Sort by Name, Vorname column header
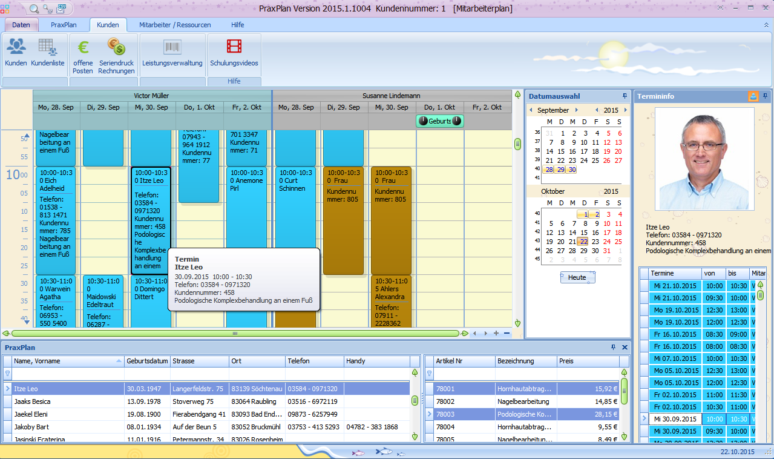Viewport: 774px width, 459px height. click(68, 361)
